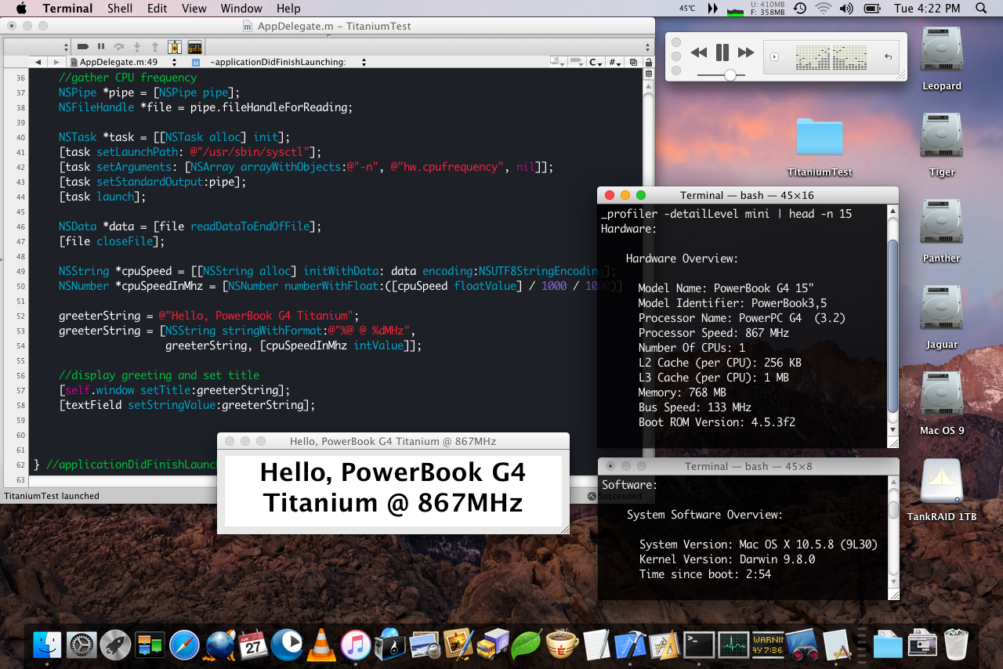Click the TitaniumTest launched status text
This screenshot has width=1003, height=669.
[x=52, y=496]
